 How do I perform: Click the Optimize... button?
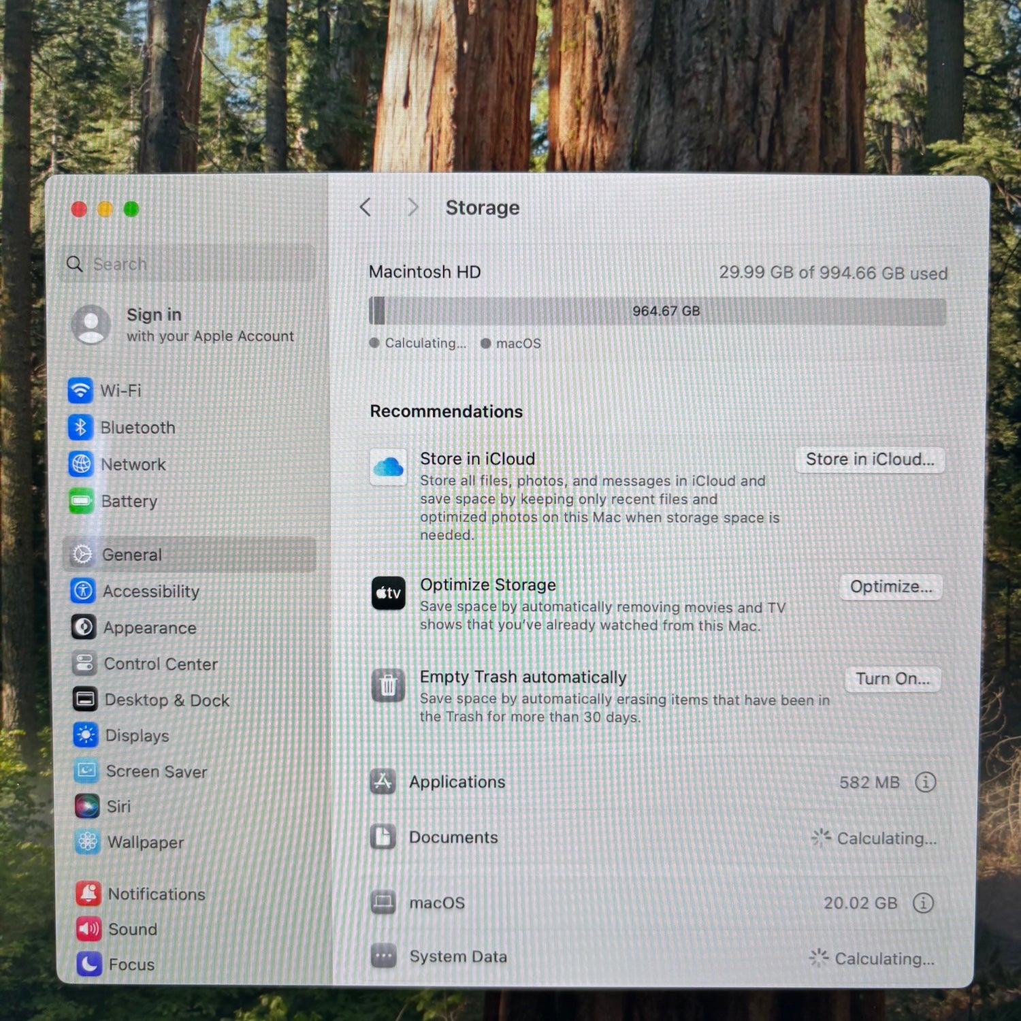tap(891, 587)
